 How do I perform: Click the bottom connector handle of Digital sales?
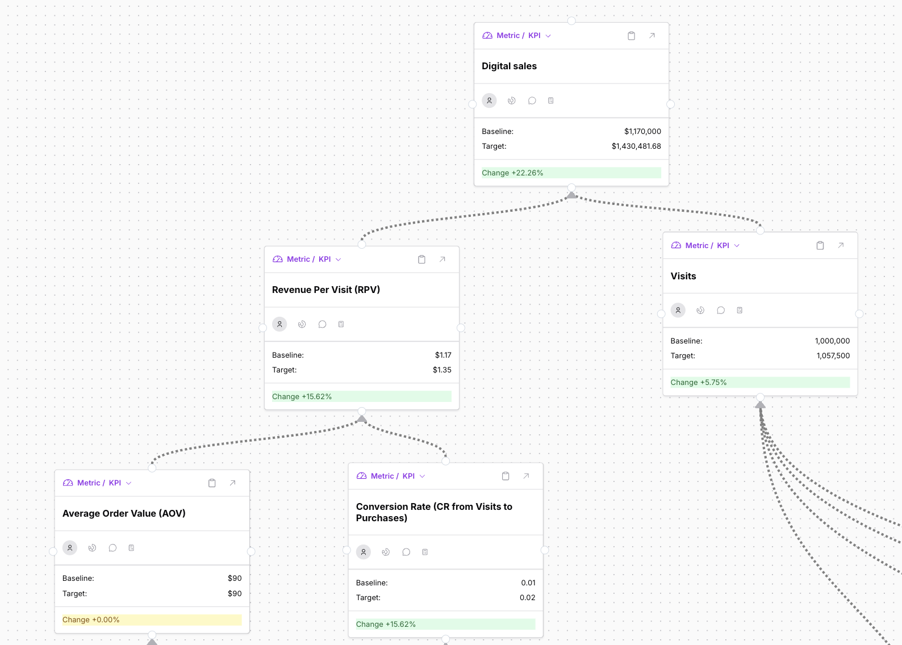pos(571,187)
